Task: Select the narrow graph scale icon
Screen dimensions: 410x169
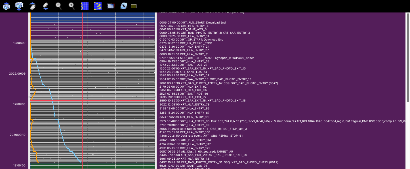Action: [x=85, y=6]
